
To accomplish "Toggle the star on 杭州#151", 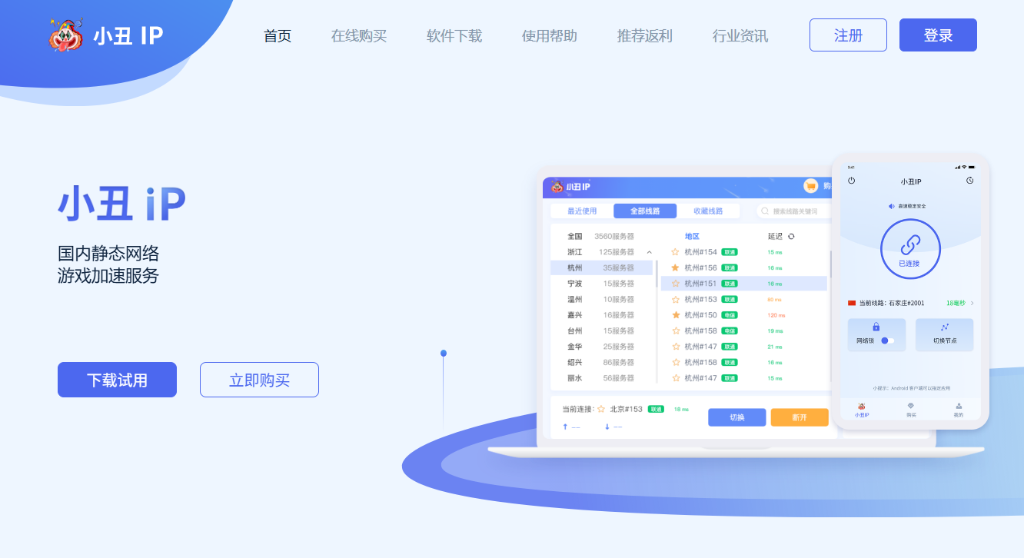I will (x=676, y=284).
